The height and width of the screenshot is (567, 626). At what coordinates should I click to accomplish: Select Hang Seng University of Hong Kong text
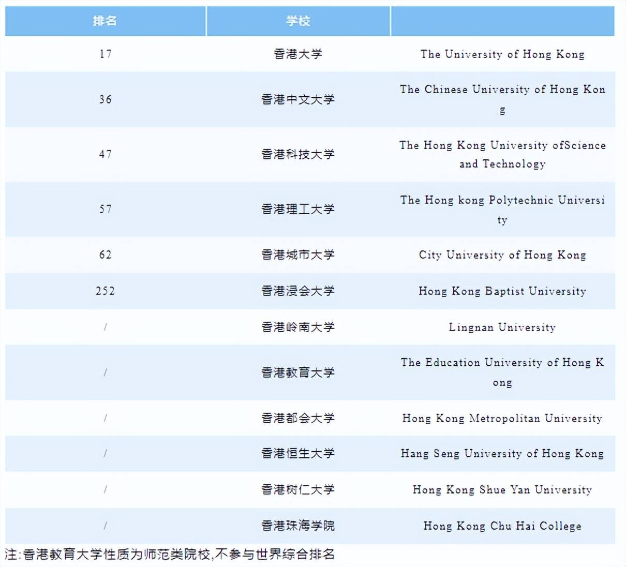tap(502, 454)
